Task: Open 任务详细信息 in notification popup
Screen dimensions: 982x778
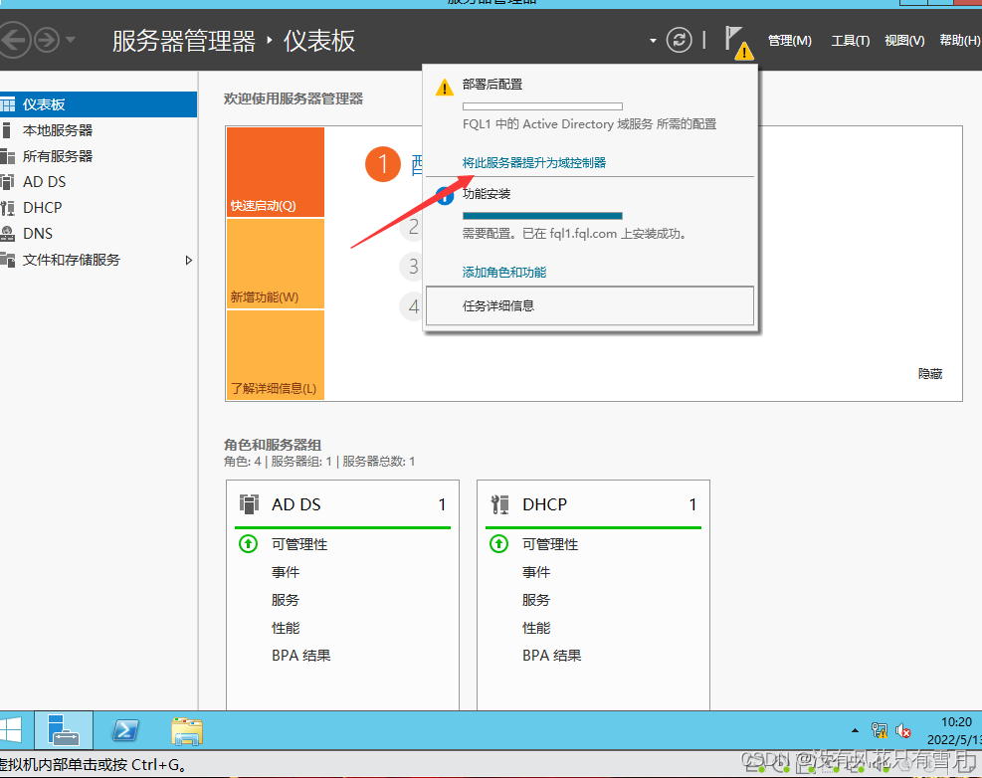Action: coord(590,305)
